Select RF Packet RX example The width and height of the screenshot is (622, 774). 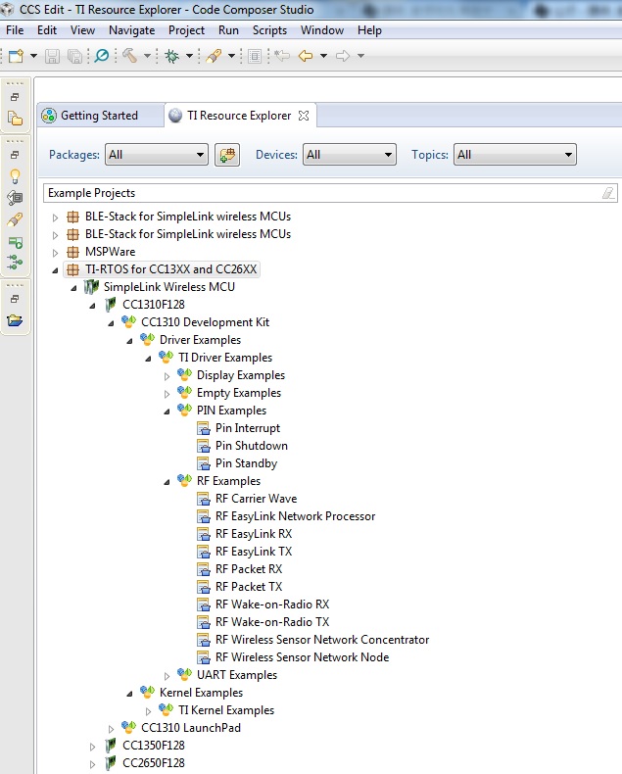tap(249, 569)
